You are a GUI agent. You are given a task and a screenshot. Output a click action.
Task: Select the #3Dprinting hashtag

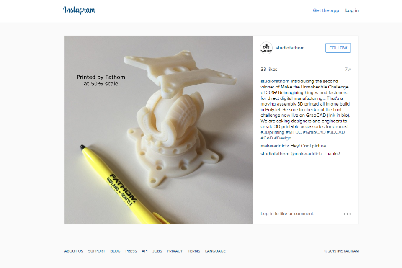272,132
